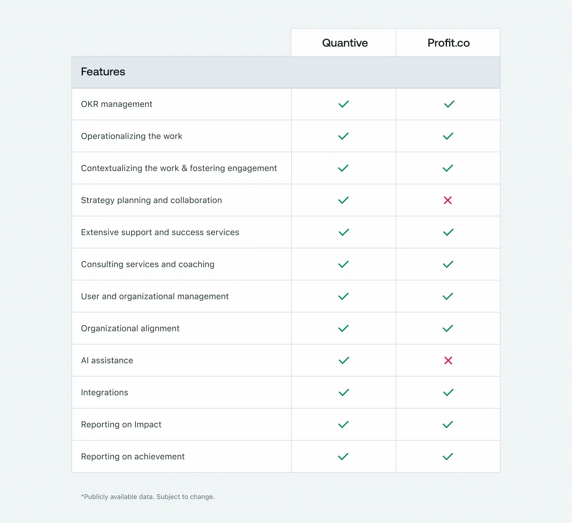Click the publicly available data footnote
572x523 pixels.
(148, 497)
